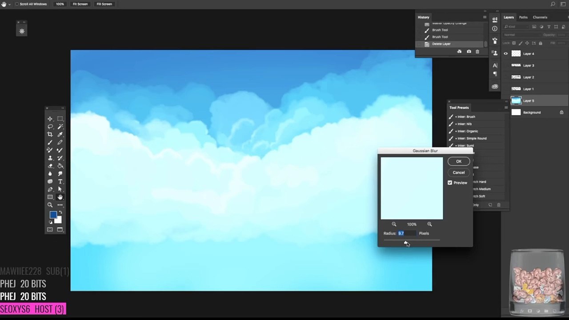Image resolution: width=569 pixels, height=320 pixels.
Task: Open the Edit Toolbar three-dots menu
Action: click(60, 205)
